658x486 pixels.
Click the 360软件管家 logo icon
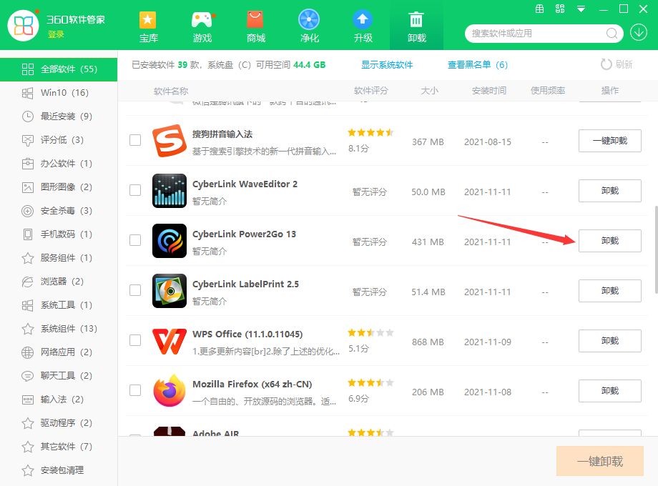coord(24,26)
